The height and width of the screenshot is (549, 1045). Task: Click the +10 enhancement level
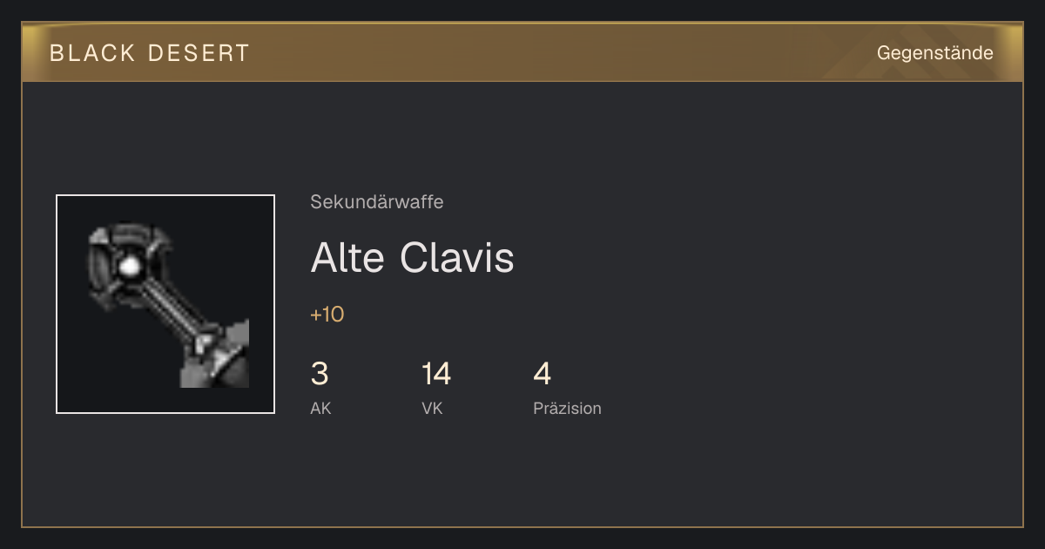click(327, 315)
